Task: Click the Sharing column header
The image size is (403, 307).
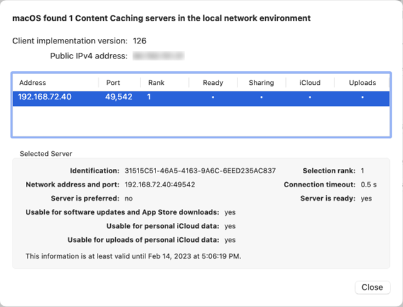Action: [x=261, y=82]
